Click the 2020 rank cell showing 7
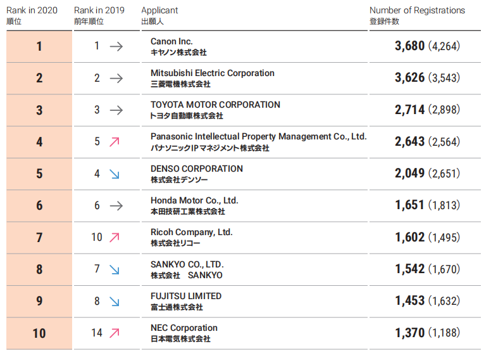Viewport: 491px width, 353px height. click(x=39, y=238)
